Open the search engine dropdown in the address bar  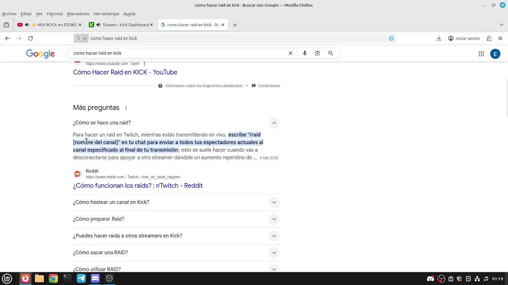pos(81,38)
